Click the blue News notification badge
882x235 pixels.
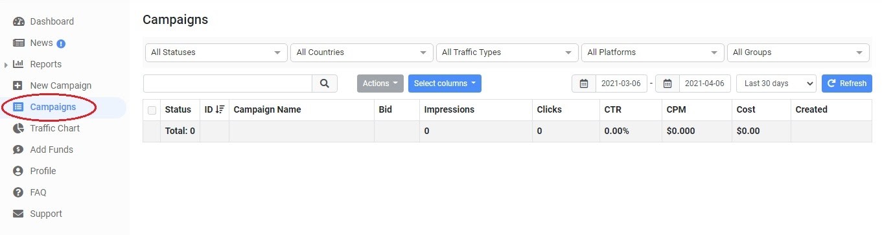pos(62,43)
